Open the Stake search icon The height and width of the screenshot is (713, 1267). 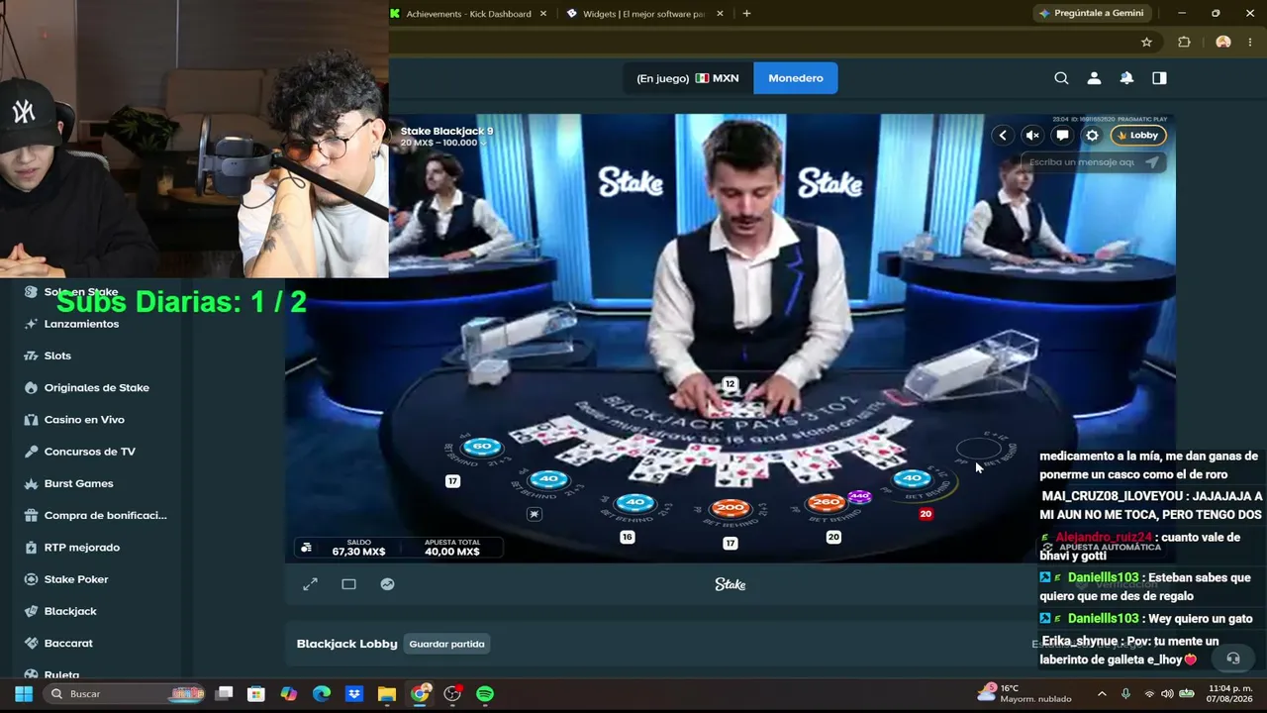click(1061, 78)
